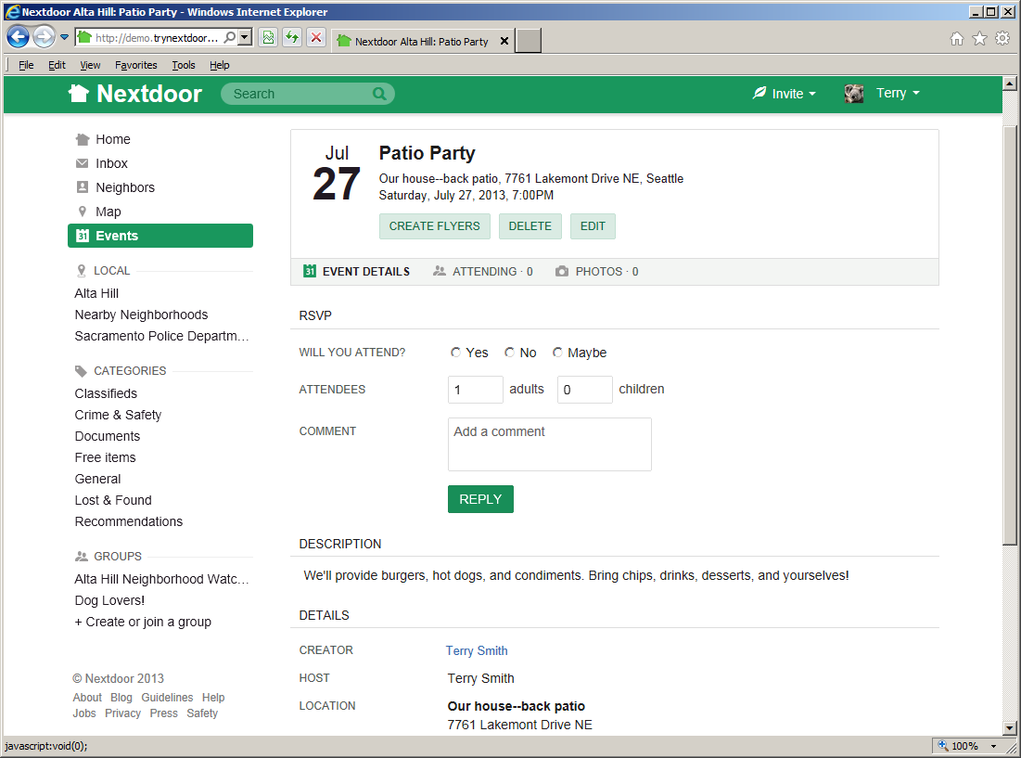Screen dimensions: 1021x758
Task: Click the search magnifier icon
Action: pyautogui.click(x=380, y=94)
